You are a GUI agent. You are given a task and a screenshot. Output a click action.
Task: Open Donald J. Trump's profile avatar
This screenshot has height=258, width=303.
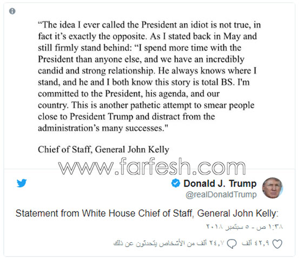273,188
